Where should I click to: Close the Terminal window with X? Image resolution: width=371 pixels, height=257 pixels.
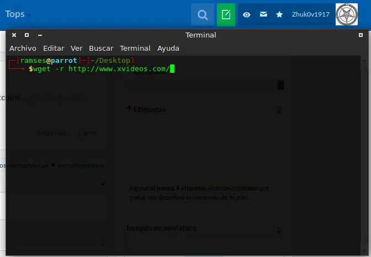(x=14, y=35)
